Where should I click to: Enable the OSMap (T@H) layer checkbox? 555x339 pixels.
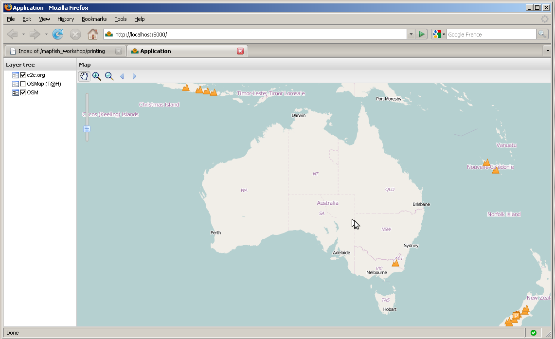point(23,84)
